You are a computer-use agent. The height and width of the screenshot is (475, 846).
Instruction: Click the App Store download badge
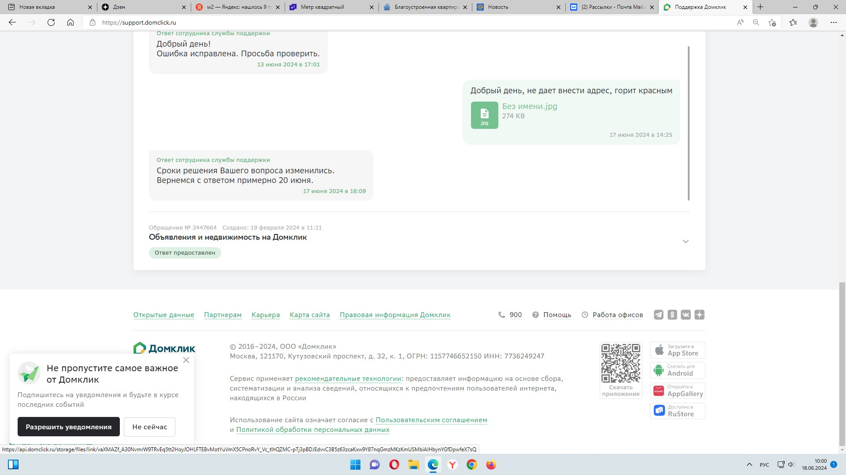coord(677,350)
